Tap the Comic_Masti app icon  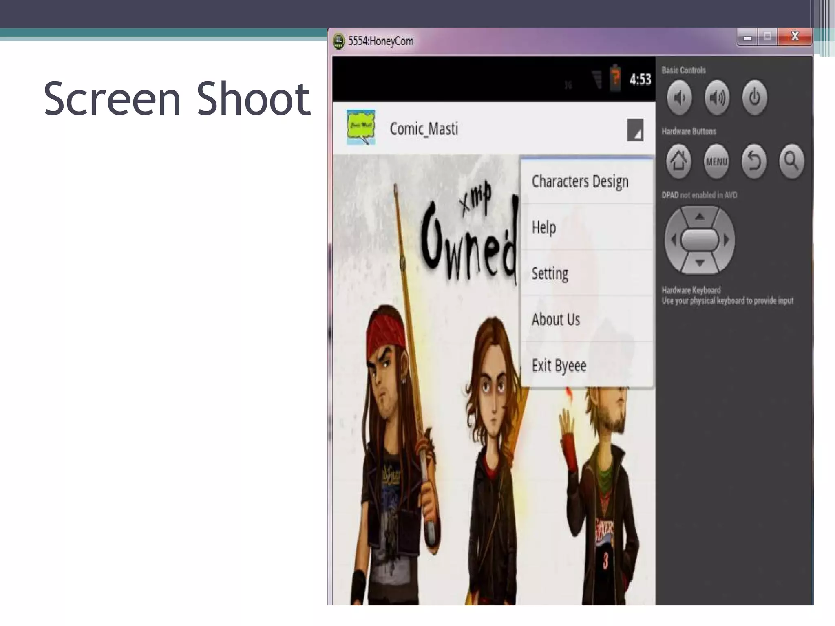(361, 128)
